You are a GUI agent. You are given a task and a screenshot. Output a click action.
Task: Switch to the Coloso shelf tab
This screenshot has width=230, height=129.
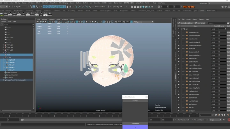point(202,11)
